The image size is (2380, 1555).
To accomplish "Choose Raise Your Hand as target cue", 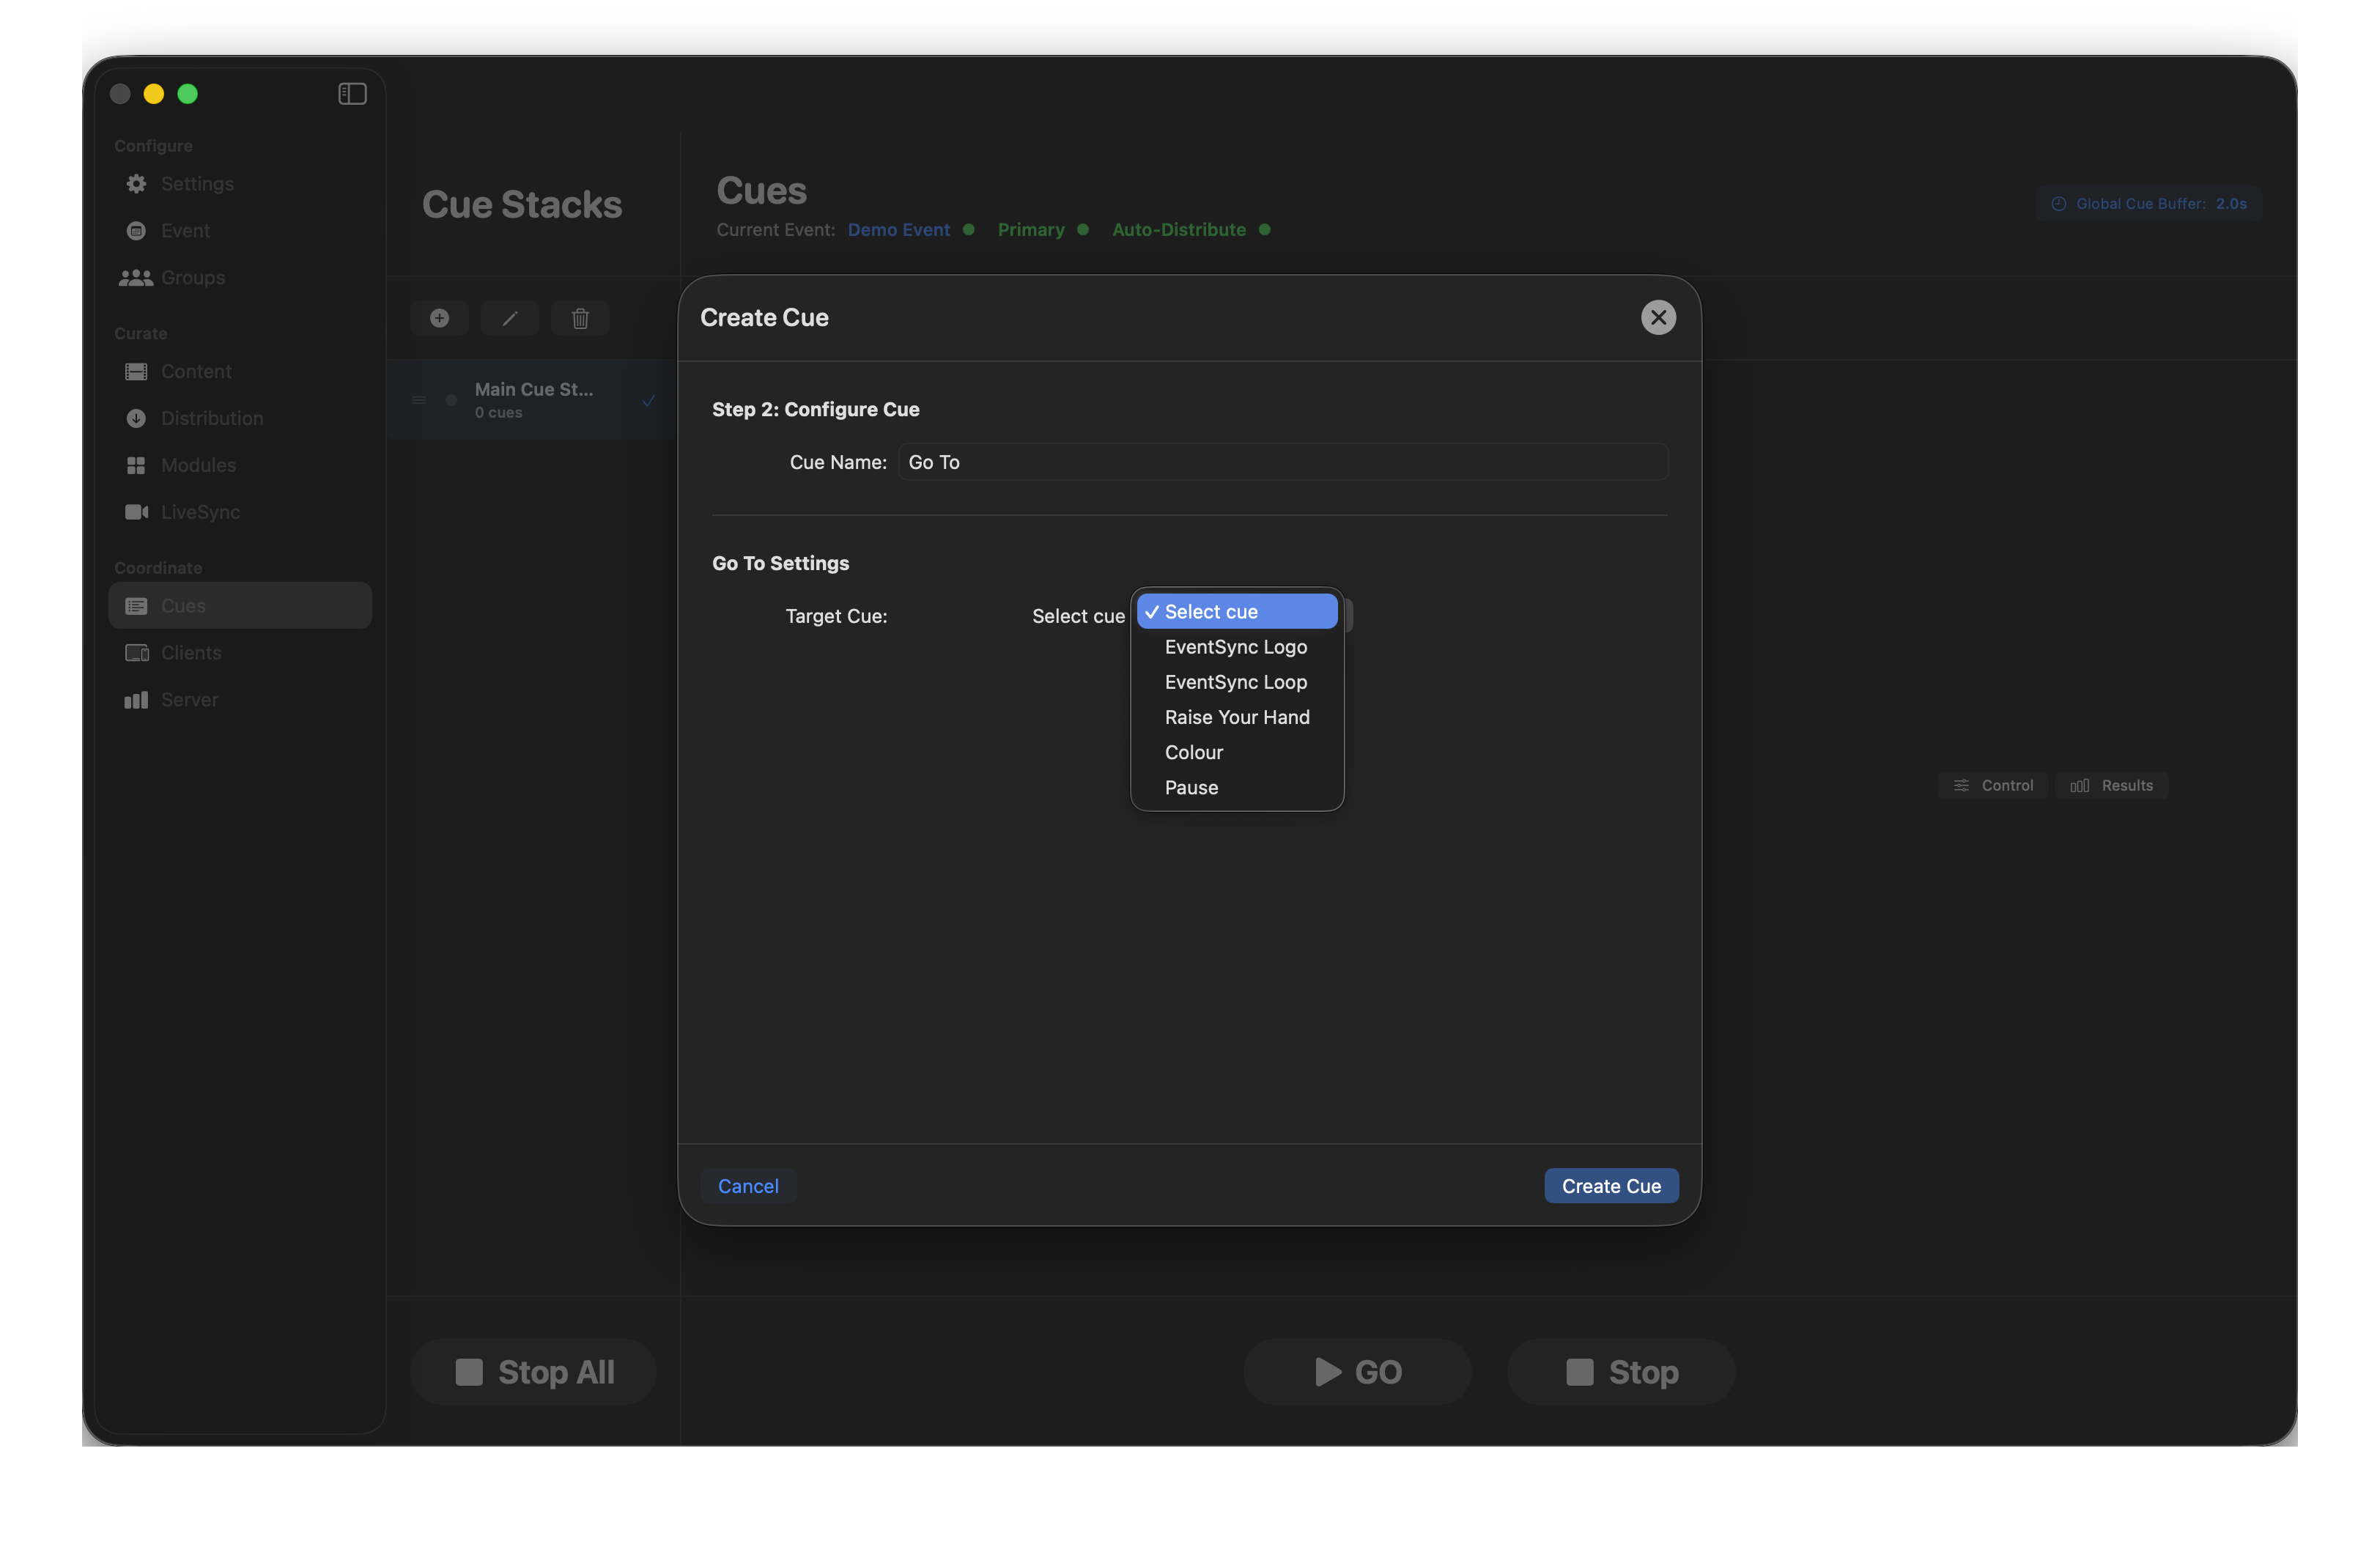I will [1237, 717].
